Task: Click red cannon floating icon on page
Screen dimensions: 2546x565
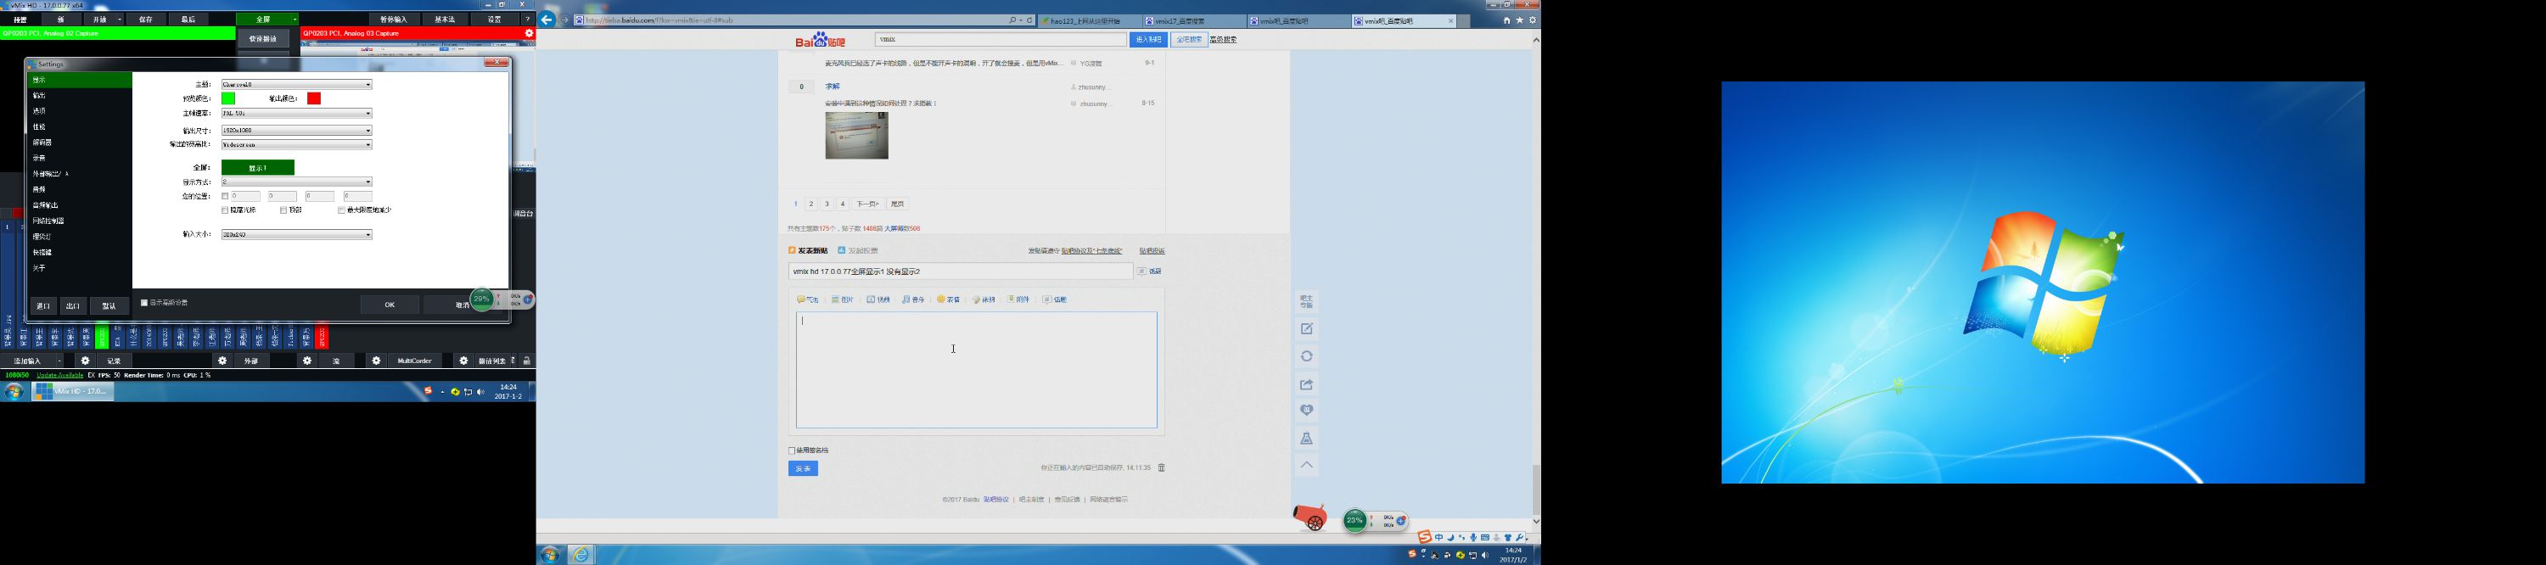Action: pos(1310,517)
